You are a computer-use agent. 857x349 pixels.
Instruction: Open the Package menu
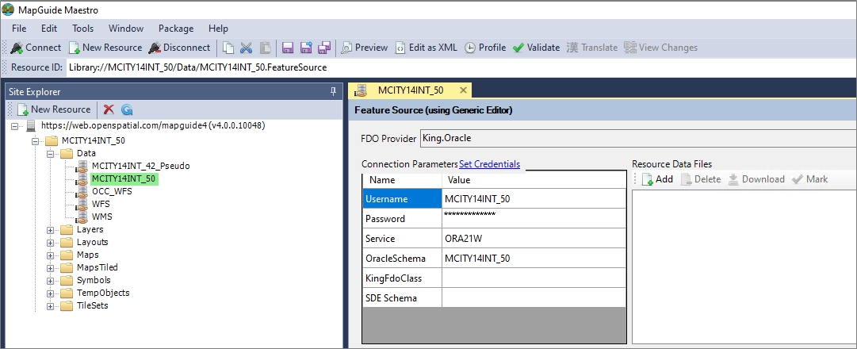(x=175, y=29)
